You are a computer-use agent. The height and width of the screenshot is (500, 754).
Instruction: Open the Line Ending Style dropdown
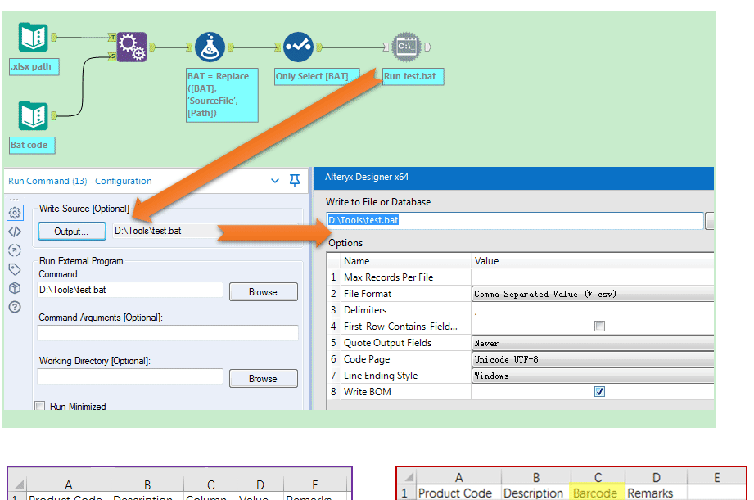coord(593,376)
